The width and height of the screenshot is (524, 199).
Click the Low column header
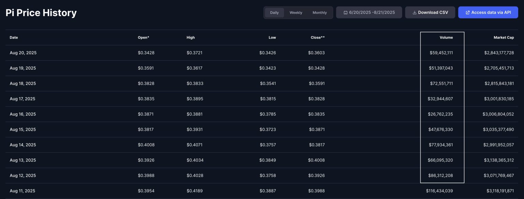(x=272, y=38)
